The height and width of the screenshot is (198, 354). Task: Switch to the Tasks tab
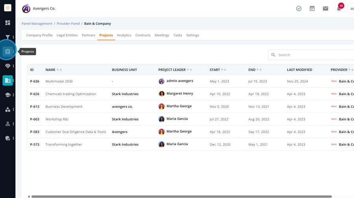[x=178, y=35]
